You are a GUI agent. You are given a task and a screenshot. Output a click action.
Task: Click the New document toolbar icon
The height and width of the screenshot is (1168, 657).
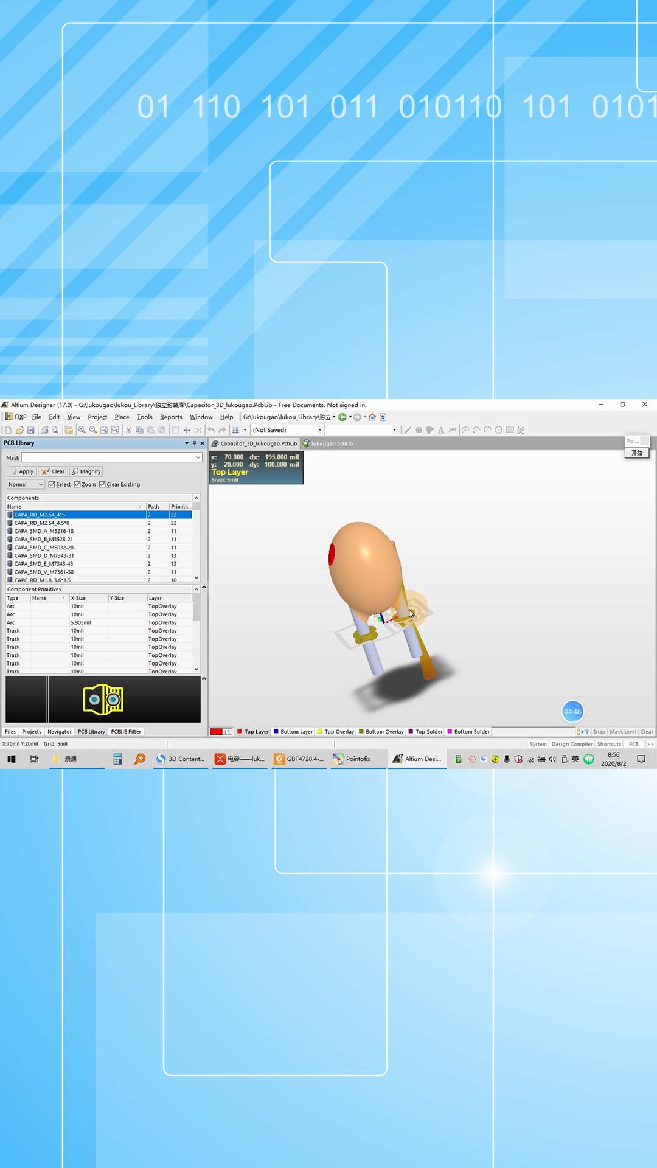coord(9,430)
